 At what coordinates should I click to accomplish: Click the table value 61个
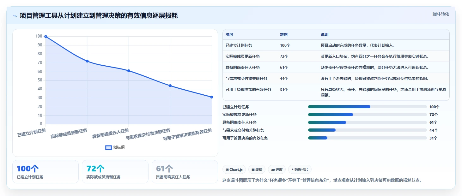coord(284,68)
